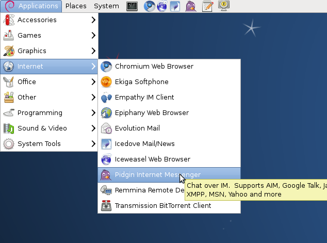Select Pidgin Internet Messenger entry
This screenshot has width=327, height=243.
(169, 174)
